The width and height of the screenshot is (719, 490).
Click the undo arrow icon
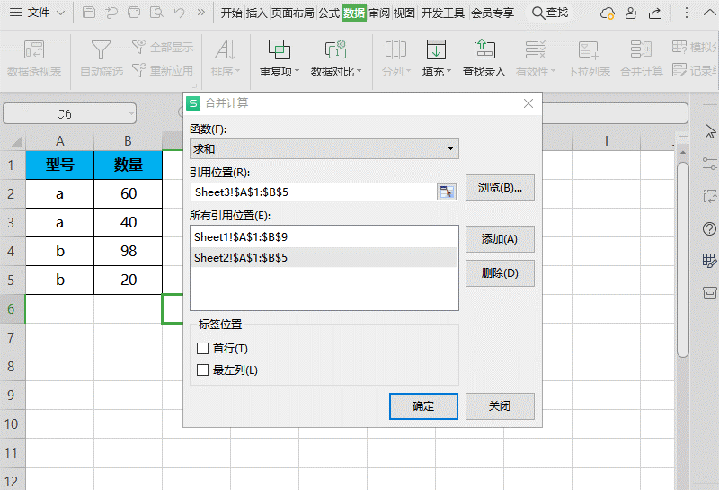pyautogui.click(x=179, y=13)
